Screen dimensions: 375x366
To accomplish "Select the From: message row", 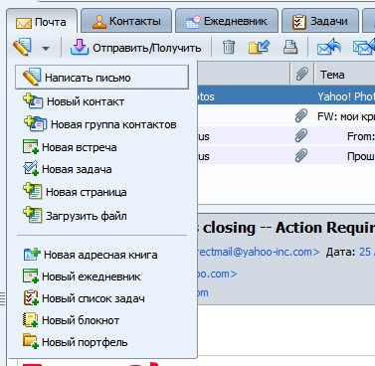I will [x=286, y=136].
